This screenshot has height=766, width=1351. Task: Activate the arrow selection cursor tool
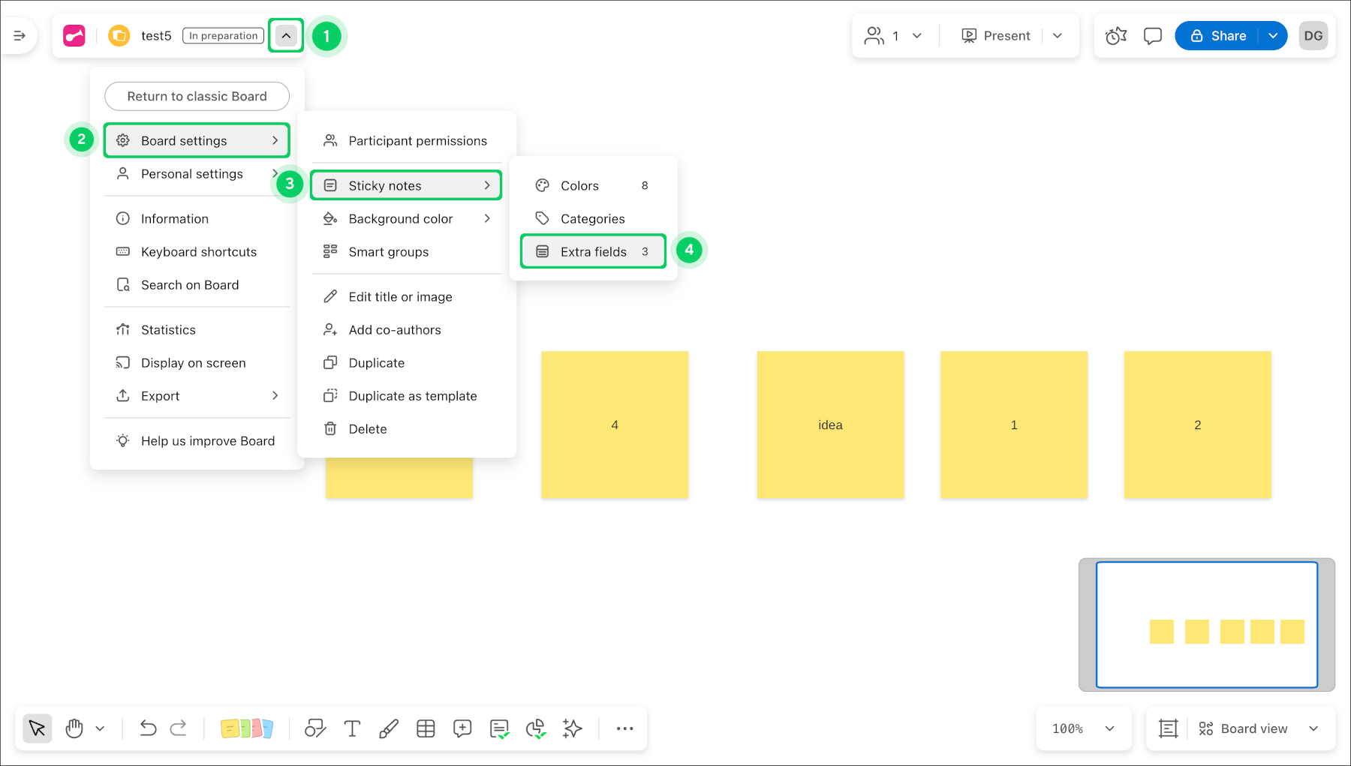37,728
